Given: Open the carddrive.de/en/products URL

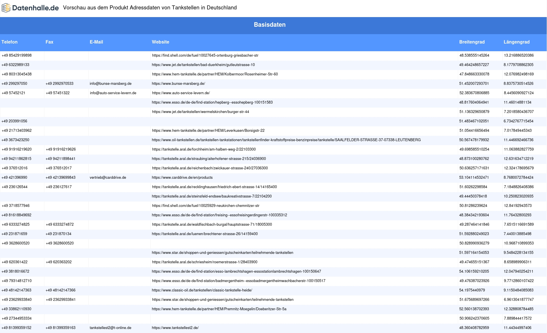Looking at the screenshot, I should pos(182,178).
